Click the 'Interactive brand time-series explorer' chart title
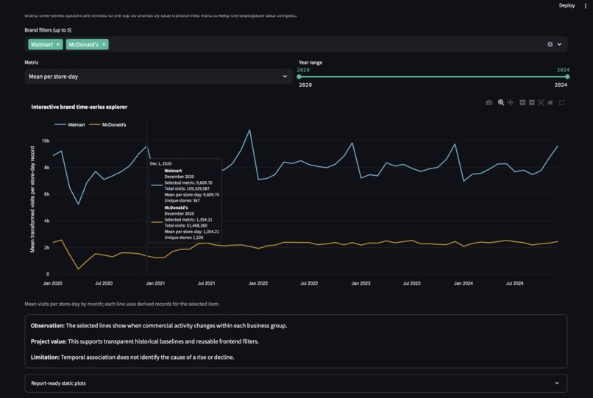 coord(79,107)
